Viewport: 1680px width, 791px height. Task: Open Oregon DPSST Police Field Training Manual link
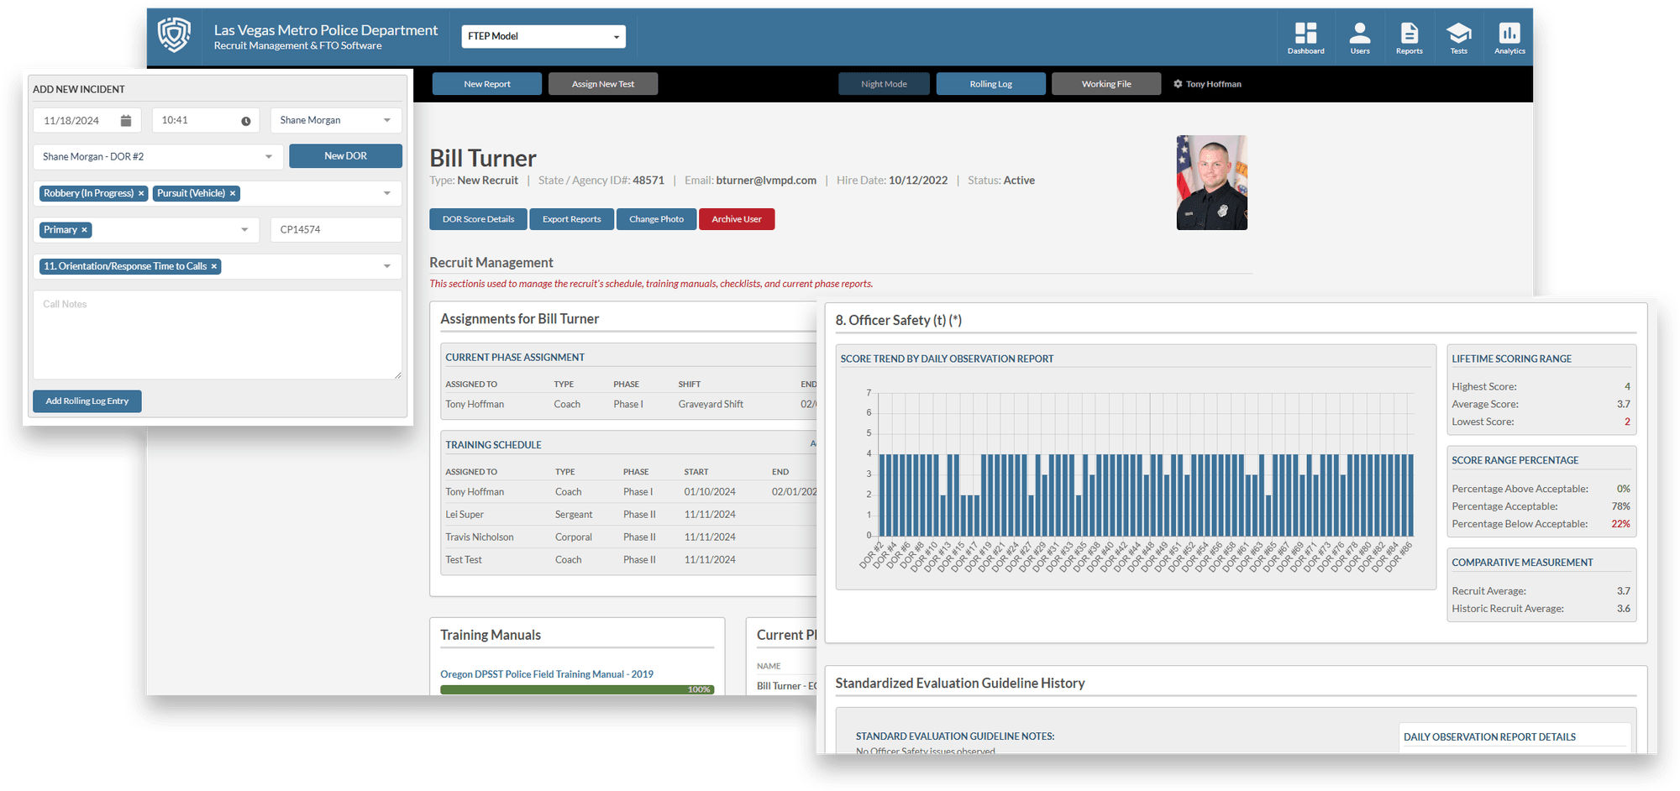tap(547, 673)
